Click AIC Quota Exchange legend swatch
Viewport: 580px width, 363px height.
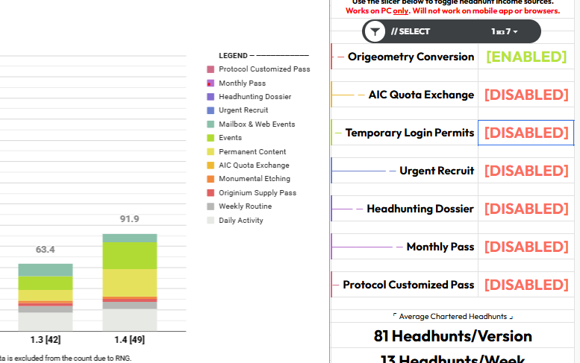pyautogui.click(x=211, y=165)
